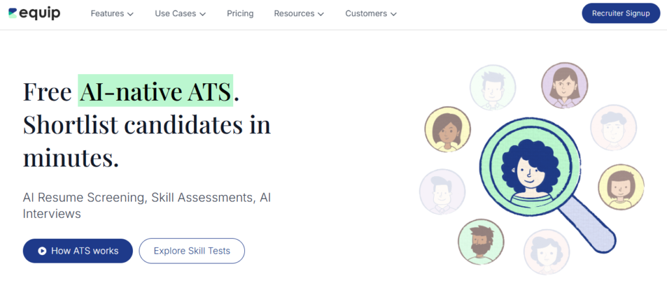Click the 'Shortlist candidates in' heading line

click(147, 125)
